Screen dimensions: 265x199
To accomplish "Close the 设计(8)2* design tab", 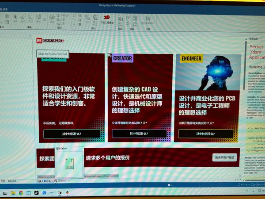I will (69, 181).
